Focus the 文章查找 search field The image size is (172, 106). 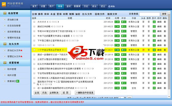pyautogui.click(x=150, y=14)
